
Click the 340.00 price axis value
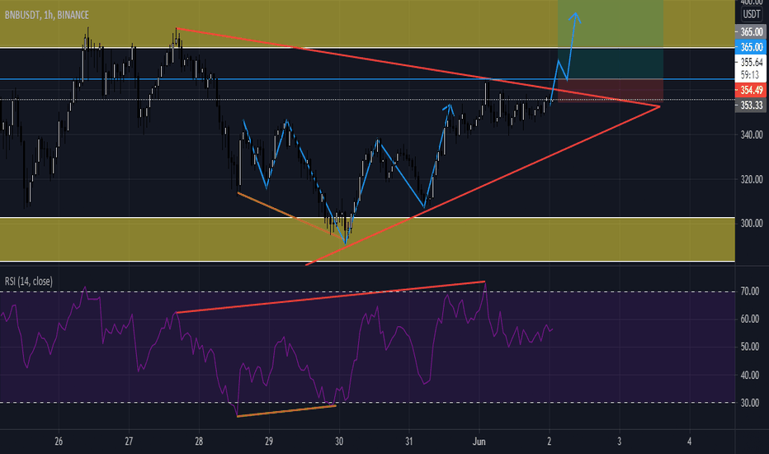click(752, 135)
